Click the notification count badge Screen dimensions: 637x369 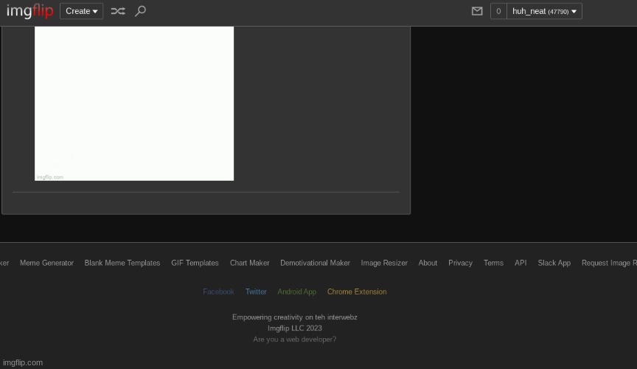click(x=498, y=11)
